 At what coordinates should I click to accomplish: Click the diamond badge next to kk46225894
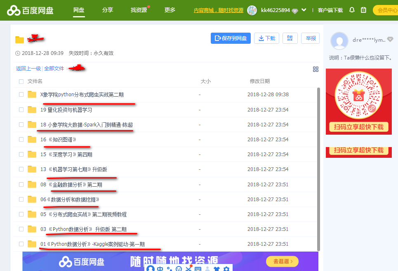(295, 11)
